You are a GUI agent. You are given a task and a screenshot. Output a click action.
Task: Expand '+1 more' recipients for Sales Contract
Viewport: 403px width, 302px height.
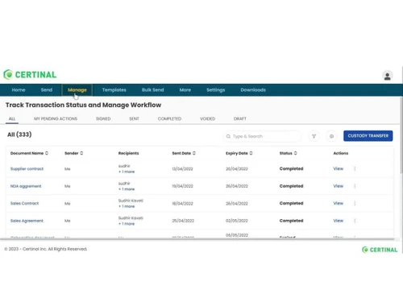tap(127, 206)
